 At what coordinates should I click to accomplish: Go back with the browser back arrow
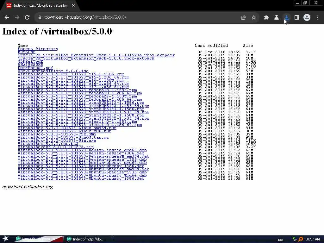7,17
